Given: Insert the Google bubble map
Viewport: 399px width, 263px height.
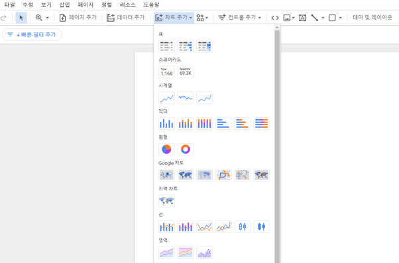Looking at the screenshot, I should [166, 176].
